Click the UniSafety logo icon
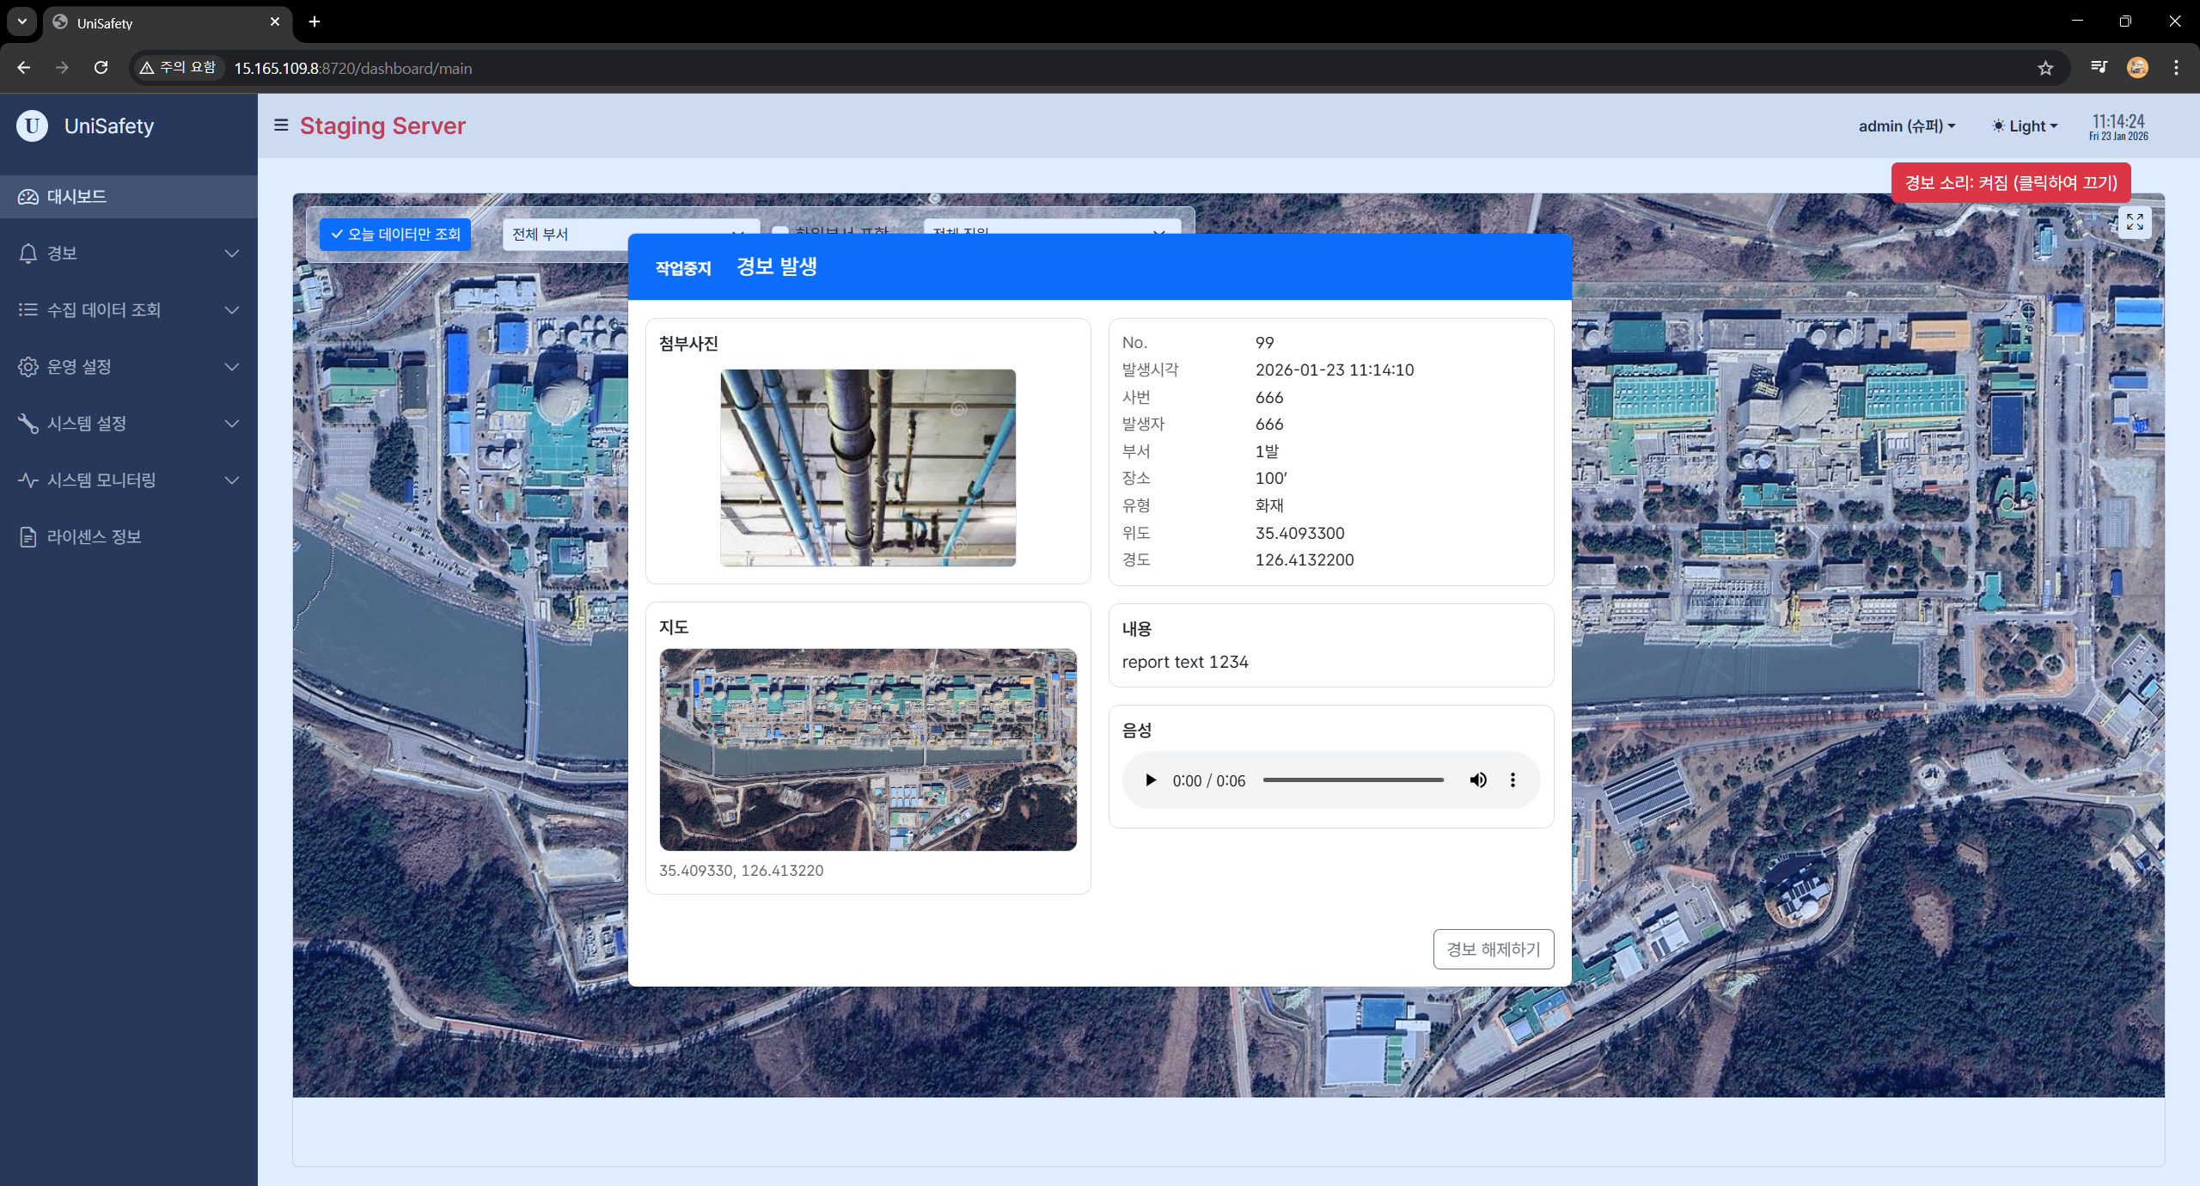2200x1186 pixels. [32, 125]
